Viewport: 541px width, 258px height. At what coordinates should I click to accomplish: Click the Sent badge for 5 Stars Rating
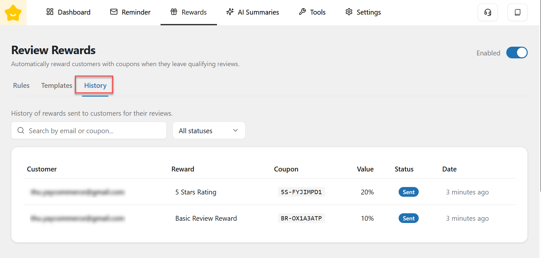point(408,192)
